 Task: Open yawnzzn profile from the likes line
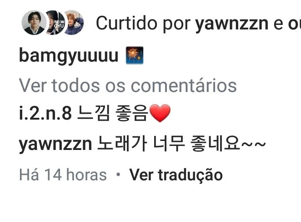click(232, 23)
